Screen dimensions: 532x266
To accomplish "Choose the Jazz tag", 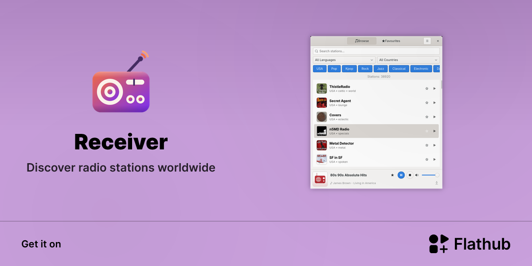I will (x=380, y=69).
